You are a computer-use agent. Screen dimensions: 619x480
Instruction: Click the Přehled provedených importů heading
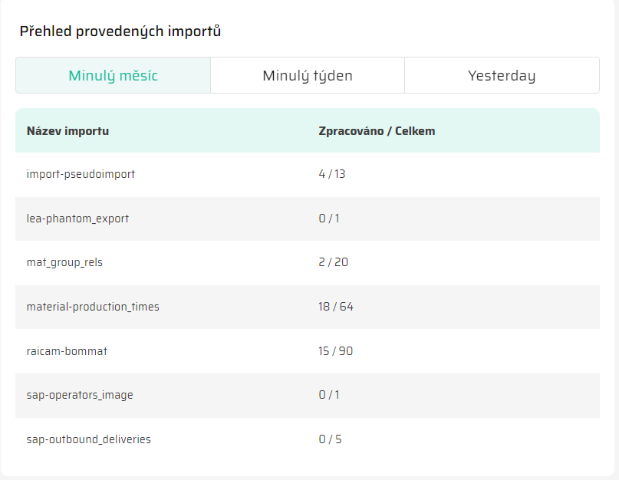coord(120,31)
